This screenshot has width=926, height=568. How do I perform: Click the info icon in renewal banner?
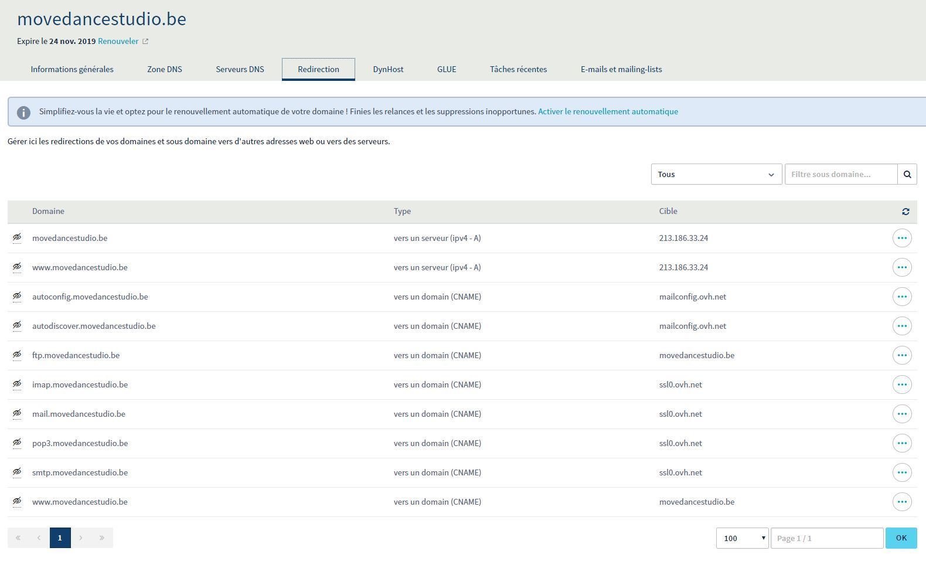click(23, 113)
